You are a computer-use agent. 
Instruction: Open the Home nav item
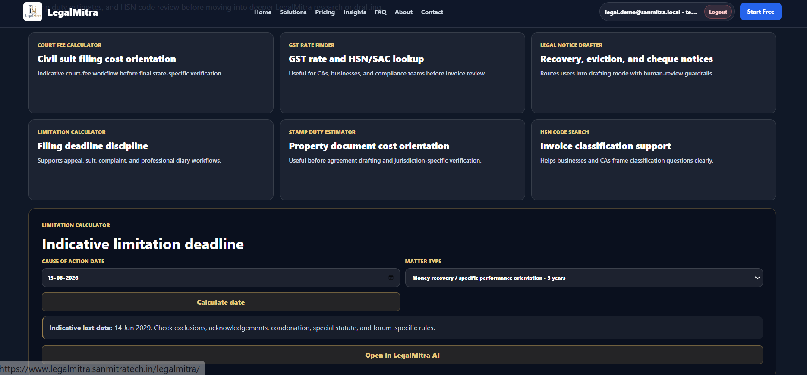(x=263, y=12)
